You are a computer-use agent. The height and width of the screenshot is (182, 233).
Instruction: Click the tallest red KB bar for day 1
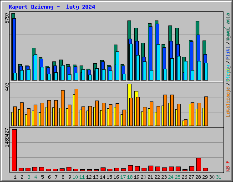15,150
